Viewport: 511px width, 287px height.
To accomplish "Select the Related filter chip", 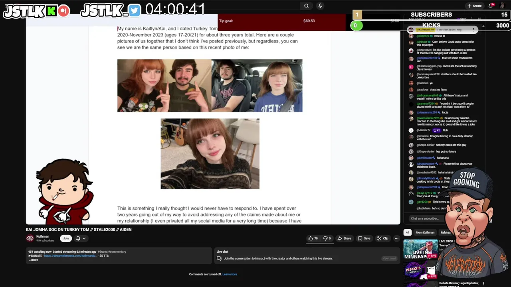I will click(445, 232).
